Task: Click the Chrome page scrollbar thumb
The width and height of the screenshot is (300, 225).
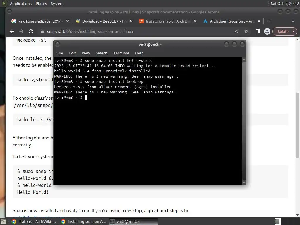Action: 297,125
